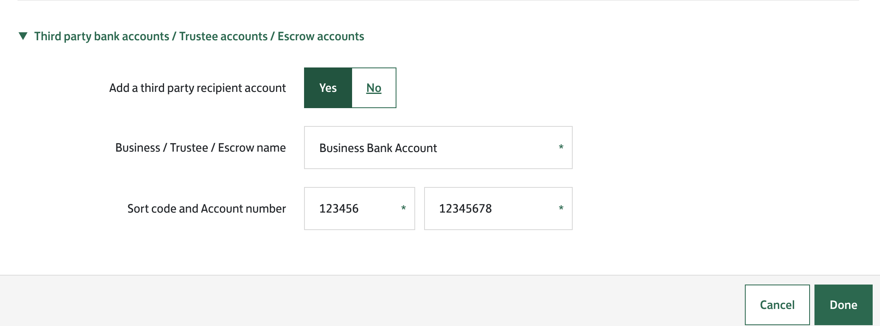Click the 123456 sort code value
The height and width of the screenshot is (326, 880).
click(339, 209)
